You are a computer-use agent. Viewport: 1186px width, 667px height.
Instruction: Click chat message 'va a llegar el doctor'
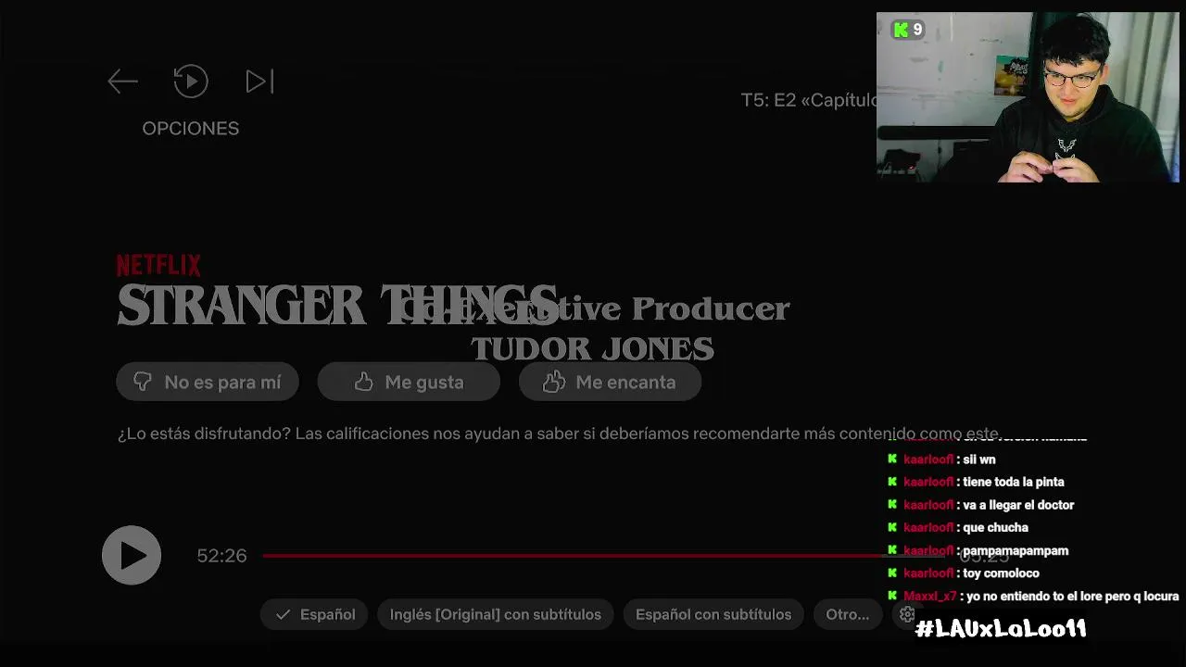coord(1018,505)
